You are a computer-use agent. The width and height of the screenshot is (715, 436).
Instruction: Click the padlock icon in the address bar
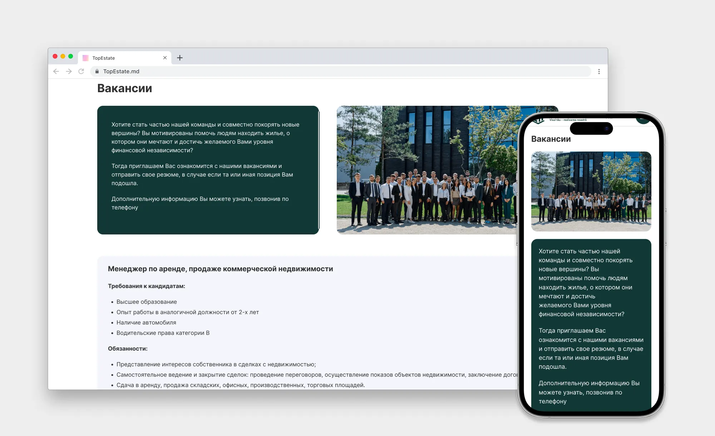coord(97,71)
